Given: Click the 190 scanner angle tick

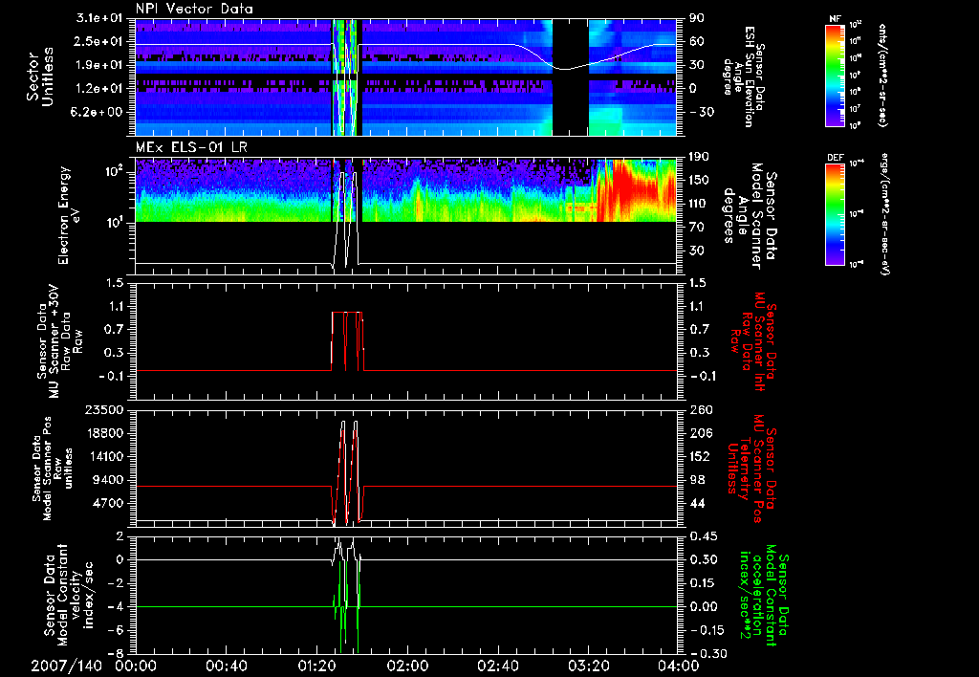Looking at the screenshot, I should [700, 157].
